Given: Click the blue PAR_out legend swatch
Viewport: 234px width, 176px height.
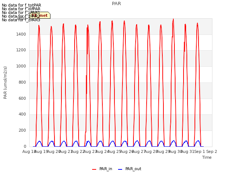Looking at the screenshot, I should (x=120, y=169).
